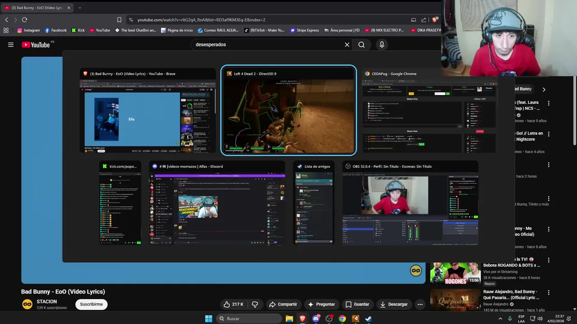Viewport: 577px width, 324px height.
Task: Switch to Alfas Discord window thumbnail
Action: (217, 202)
